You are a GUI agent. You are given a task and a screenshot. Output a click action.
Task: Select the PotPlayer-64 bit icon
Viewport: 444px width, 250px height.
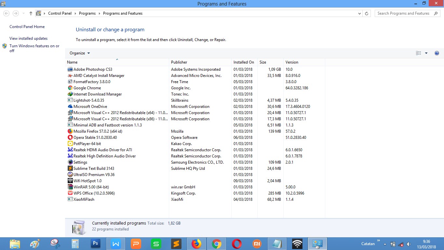[70, 144]
